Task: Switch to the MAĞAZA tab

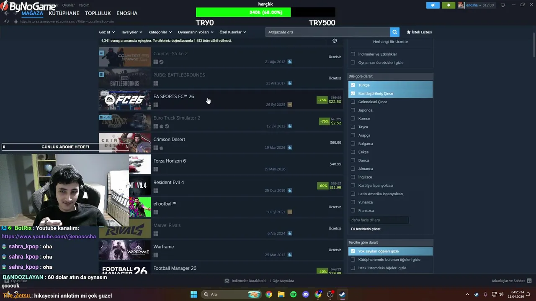Action: [x=32, y=13]
